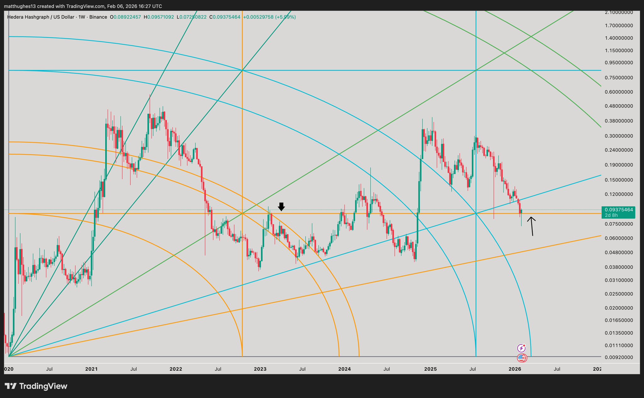Click the TradingView wordmark text

coord(43,386)
